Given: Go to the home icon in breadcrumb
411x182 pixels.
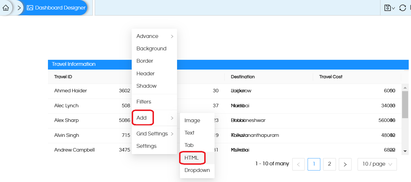Looking at the screenshot, I should point(5,8).
